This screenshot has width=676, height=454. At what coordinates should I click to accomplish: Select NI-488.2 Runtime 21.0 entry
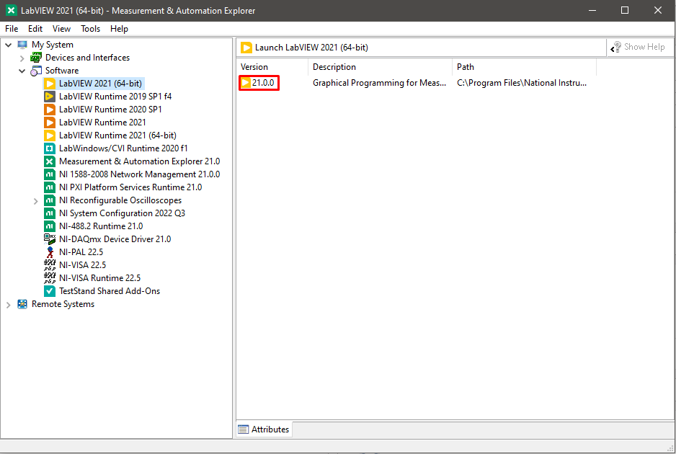click(101, 226)
